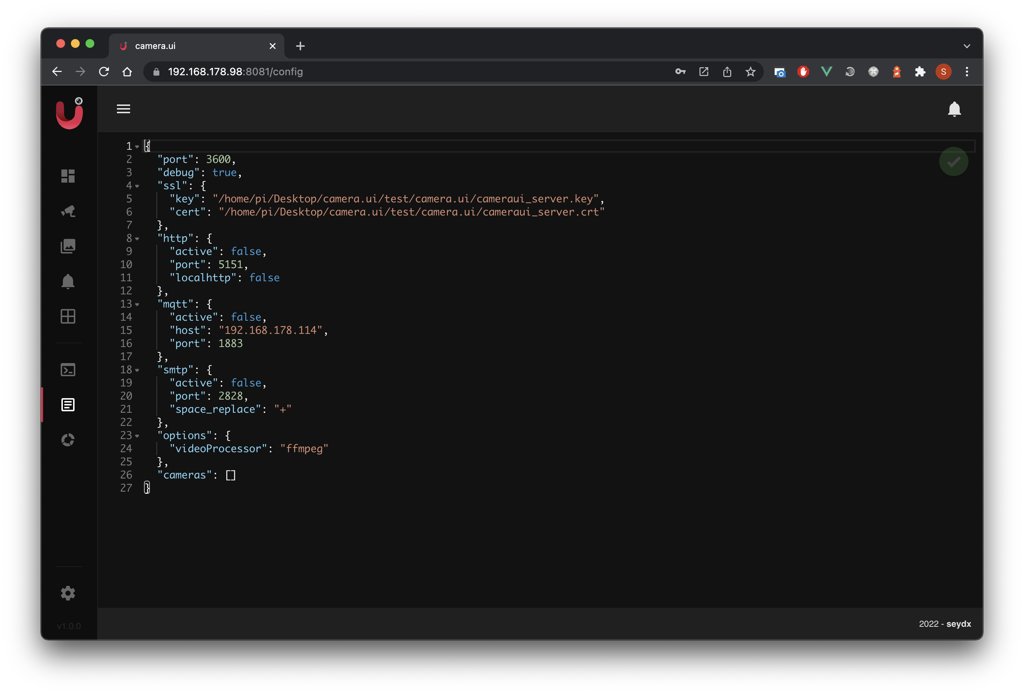Screen dimensions: 1024x694
Task: Open the Dashboard sidebar icon
Action: click(68, 176)
